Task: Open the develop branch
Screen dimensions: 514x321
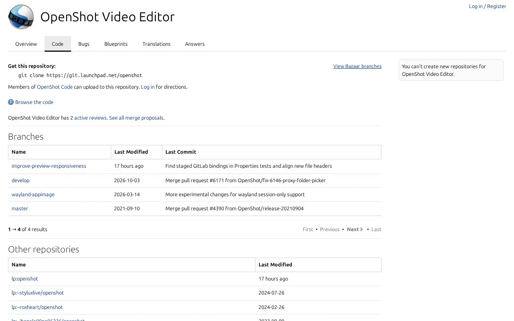Action: [20, 180]
